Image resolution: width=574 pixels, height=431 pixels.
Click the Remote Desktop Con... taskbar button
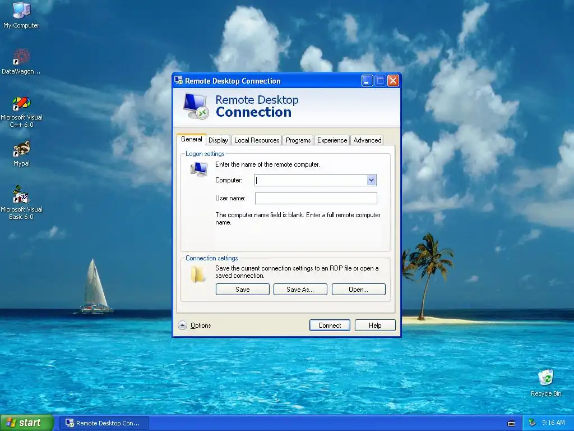point(104,423)
